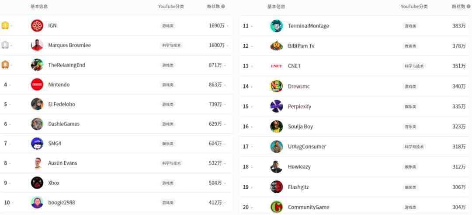This screenshot has width=472, height=215.
Task: Open the Marques Brownlee channel link
Action: pos(69,45)
